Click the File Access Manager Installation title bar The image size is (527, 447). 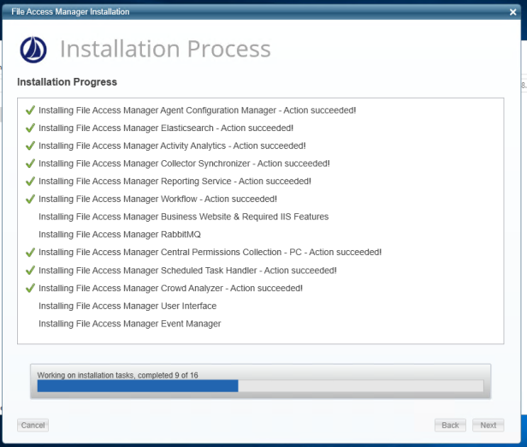tap(256, 12)
